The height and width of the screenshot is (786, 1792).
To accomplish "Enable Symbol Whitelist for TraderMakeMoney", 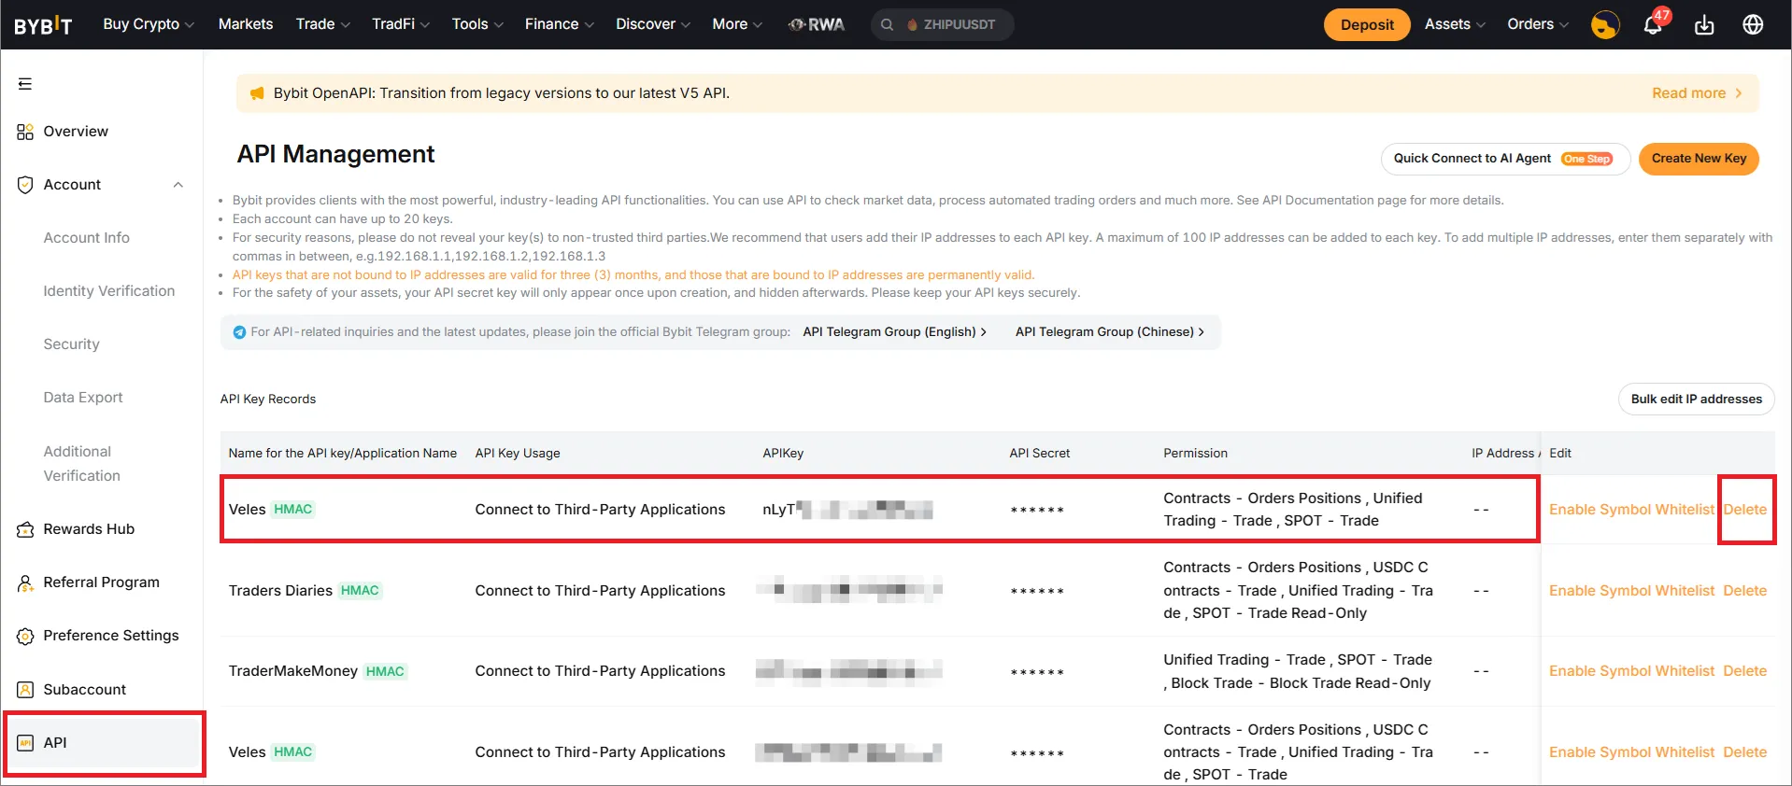I will coord(1631,671).
